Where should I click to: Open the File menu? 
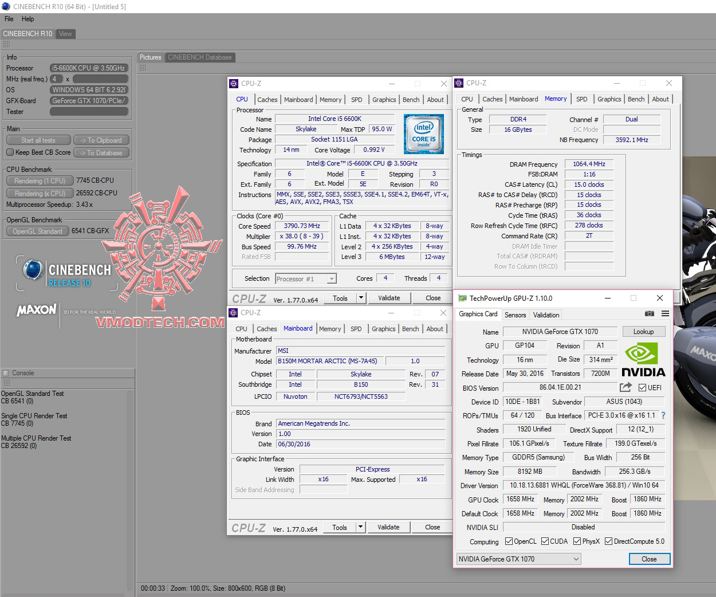pyautogui.click(x=9, y=19)
